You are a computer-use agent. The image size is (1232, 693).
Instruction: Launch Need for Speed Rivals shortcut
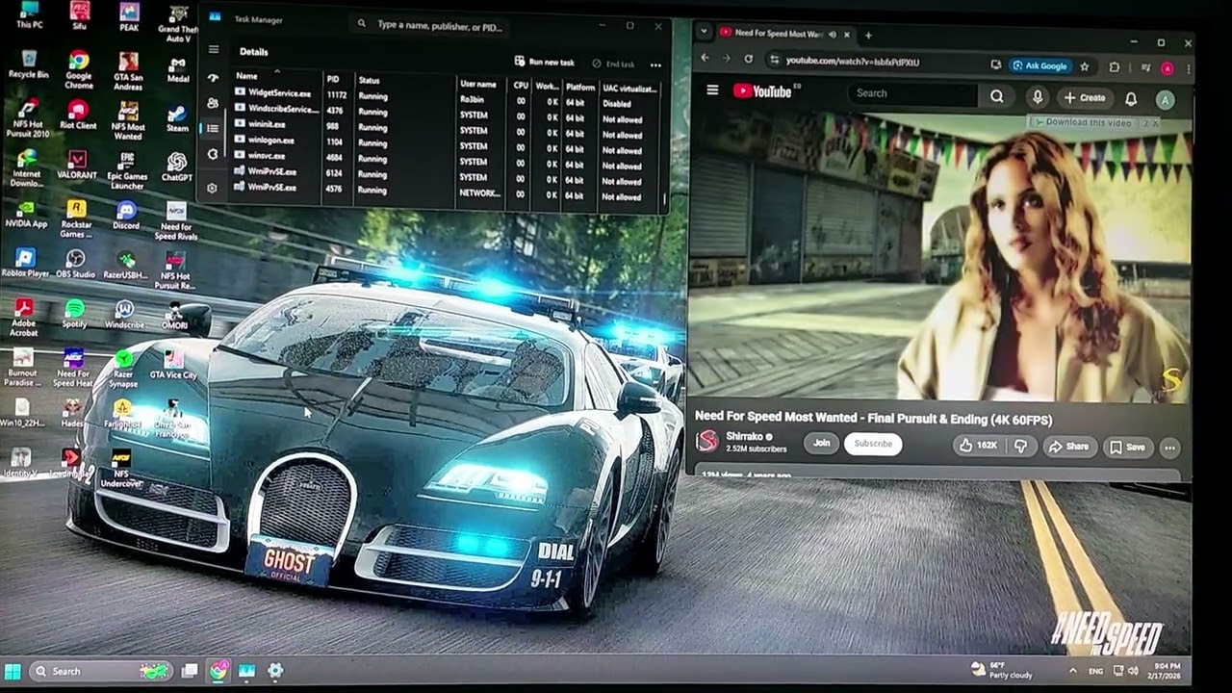[x=176, y=219]
